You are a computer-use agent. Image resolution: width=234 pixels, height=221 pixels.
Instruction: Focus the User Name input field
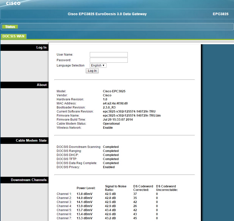109,55
